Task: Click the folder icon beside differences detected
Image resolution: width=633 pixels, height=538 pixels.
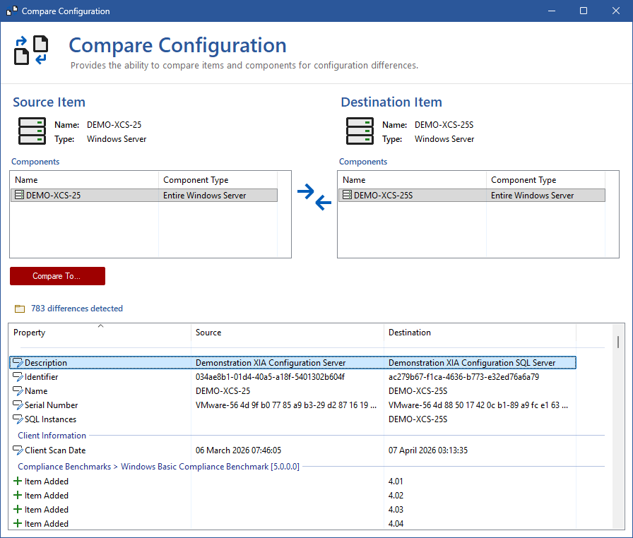Action: tap(19, 309)
